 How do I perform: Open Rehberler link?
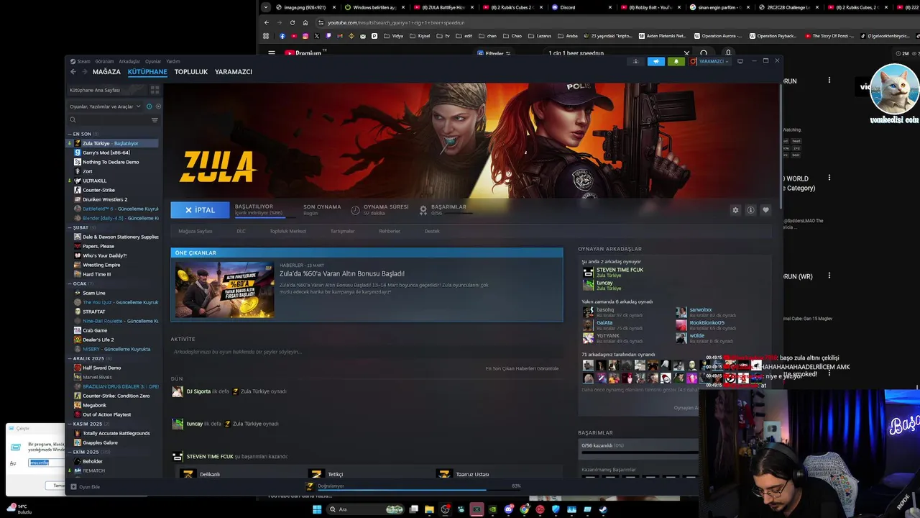click(x=390, y=231)
